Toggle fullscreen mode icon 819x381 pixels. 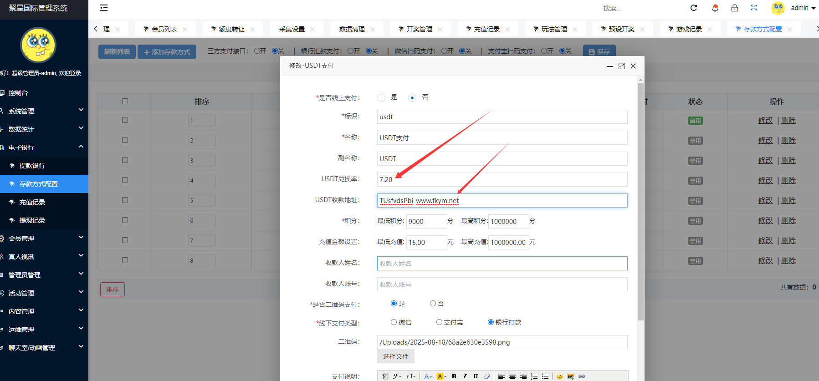(754, 8)
